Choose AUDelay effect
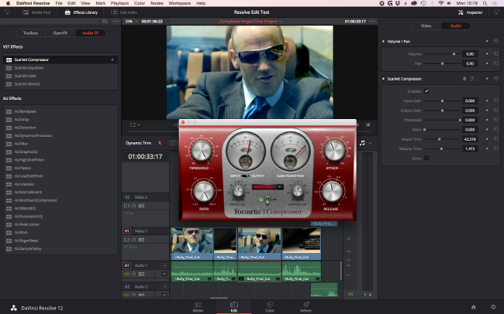Viewport: 504px width, 314px height. coord(60,119)
